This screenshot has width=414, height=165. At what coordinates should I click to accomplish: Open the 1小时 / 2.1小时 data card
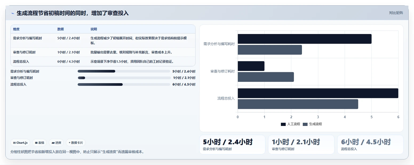(x=301, y=145)
